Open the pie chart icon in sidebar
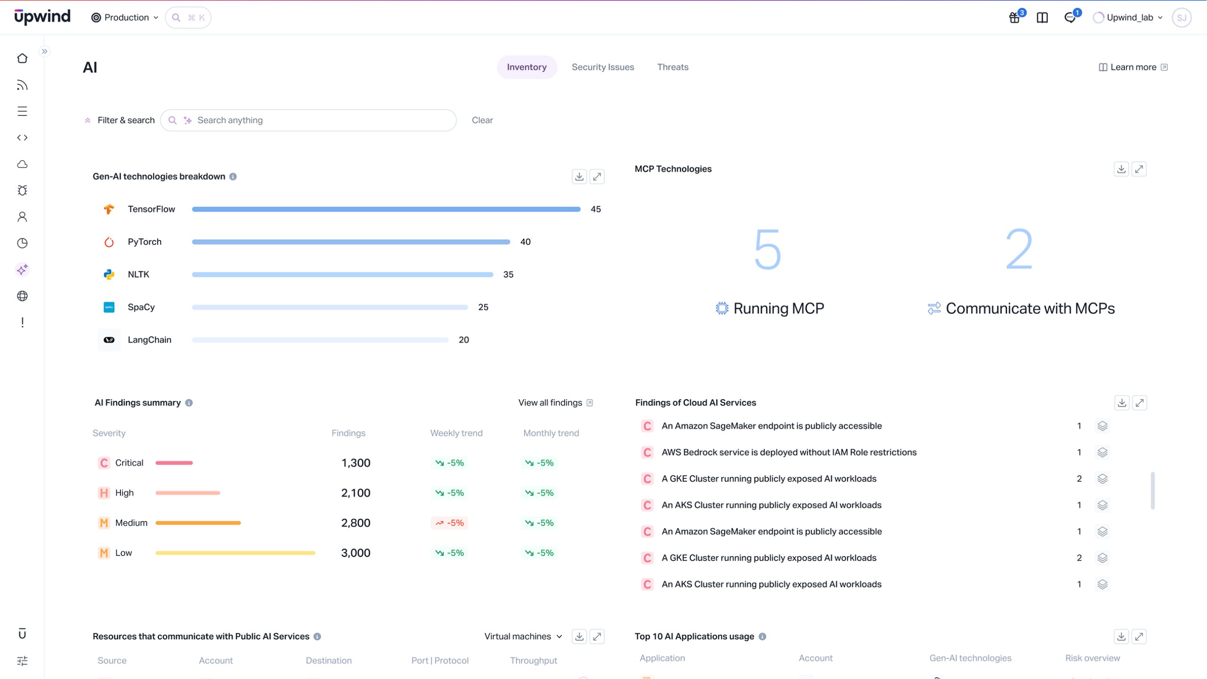The height and width of the screenshot is (679, 1207). [22, 243]
